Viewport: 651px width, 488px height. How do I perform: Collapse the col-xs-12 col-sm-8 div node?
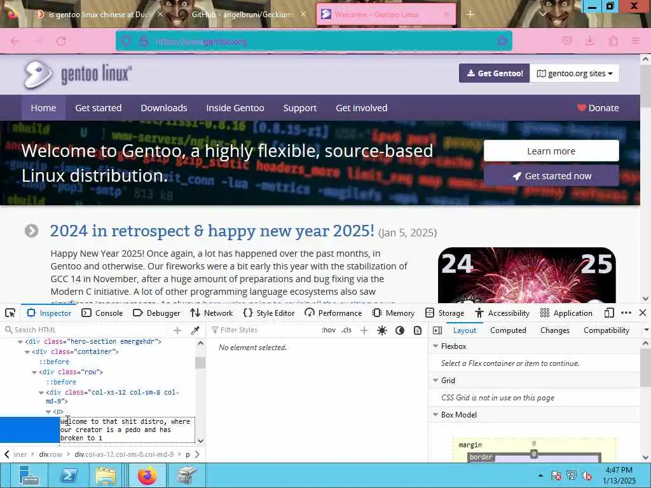[x=41, y=393]
